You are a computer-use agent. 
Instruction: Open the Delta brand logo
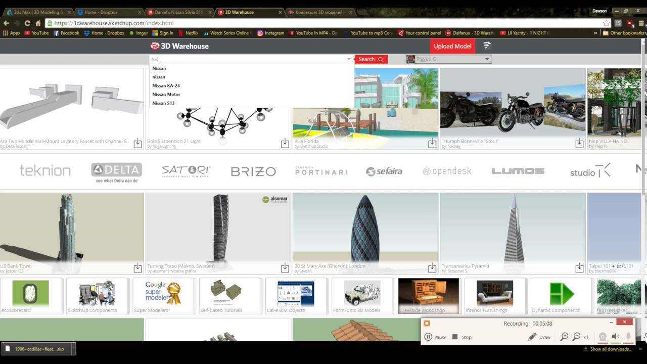116,172
